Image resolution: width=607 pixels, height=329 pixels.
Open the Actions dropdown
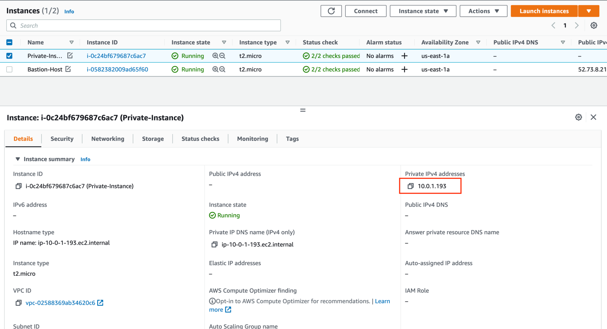click(483, 11)
